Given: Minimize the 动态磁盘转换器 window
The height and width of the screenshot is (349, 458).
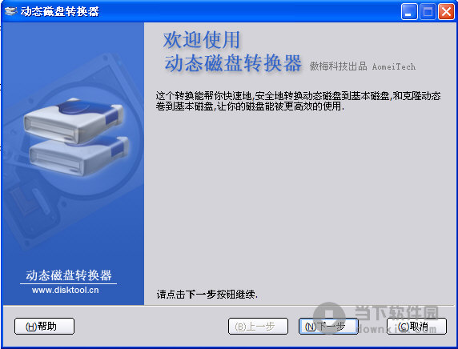Looking at the screenshot, I should coord(409,12).
